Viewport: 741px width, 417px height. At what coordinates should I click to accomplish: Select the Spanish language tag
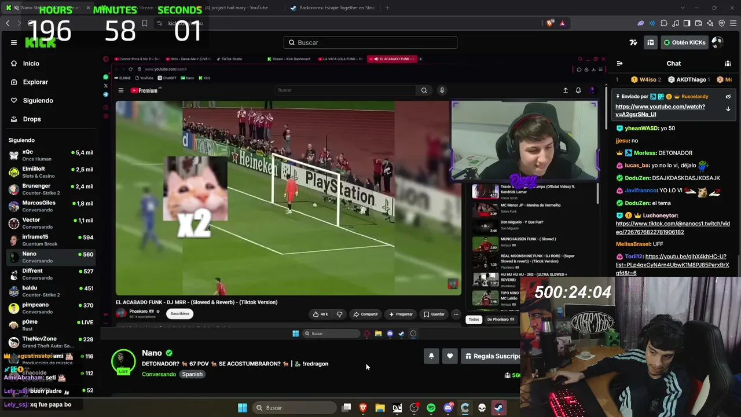(192, 374)
